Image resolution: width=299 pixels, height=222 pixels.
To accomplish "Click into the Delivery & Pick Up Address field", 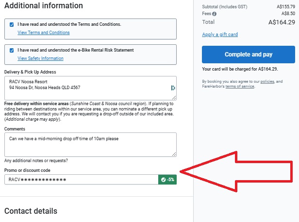I will tap(90, 88).
